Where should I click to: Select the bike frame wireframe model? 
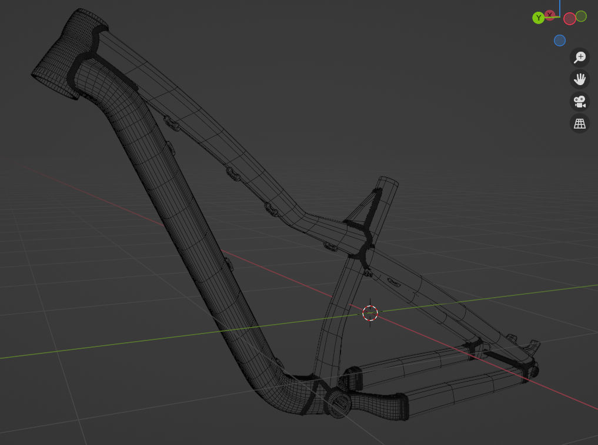pos(191,213)
